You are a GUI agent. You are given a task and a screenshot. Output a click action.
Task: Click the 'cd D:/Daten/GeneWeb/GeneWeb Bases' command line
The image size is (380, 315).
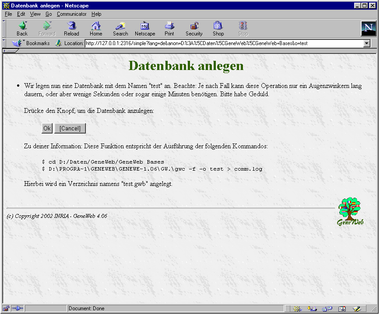(x=103, y=162)
